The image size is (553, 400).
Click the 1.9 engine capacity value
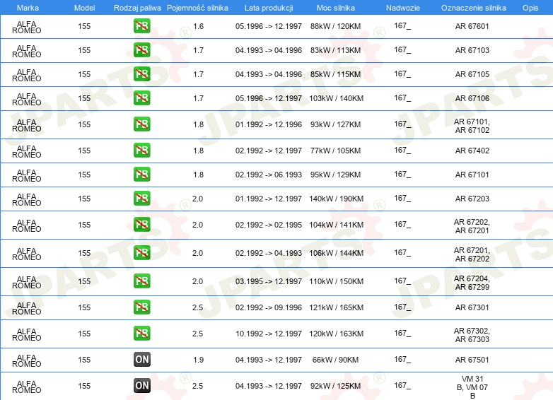click(x=198, y=360)
